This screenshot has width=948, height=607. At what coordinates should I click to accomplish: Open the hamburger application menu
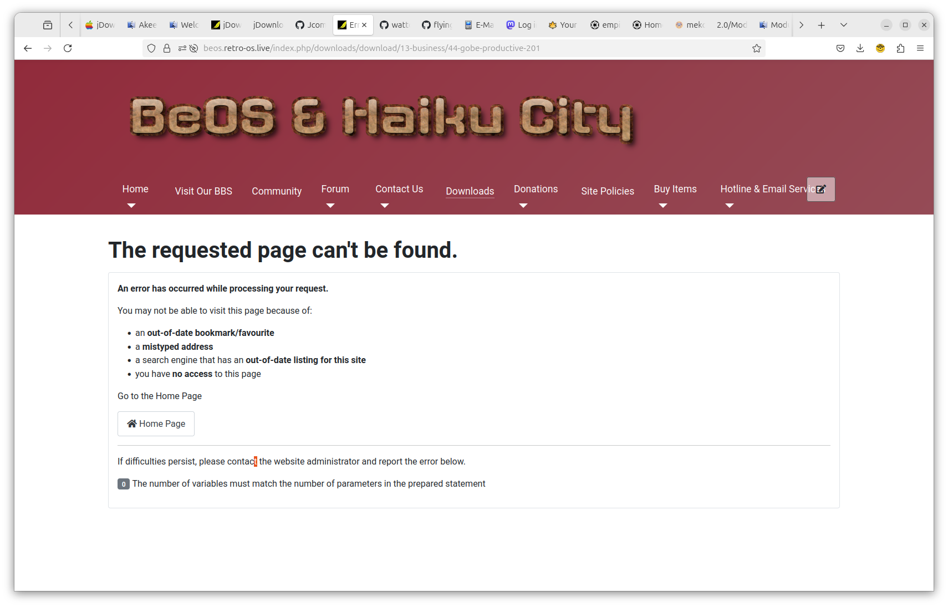(x=920, y=48)
